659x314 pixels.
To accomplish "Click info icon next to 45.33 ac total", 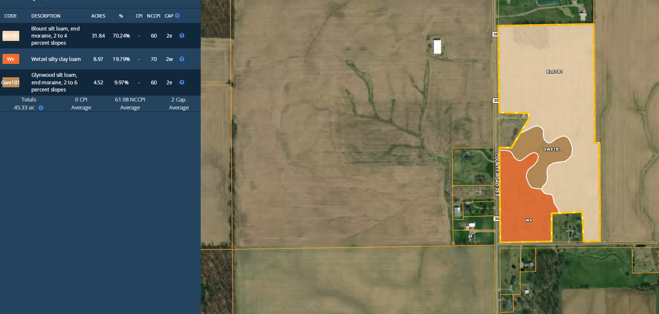I will [41, 108].
